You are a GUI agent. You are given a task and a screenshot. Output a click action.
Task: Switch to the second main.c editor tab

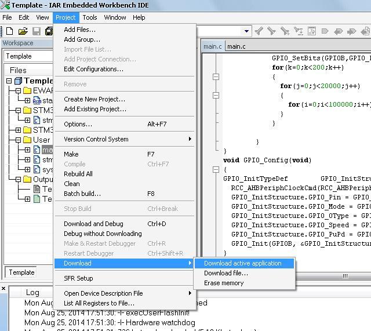pyautogui.click(x=236, y=46)
